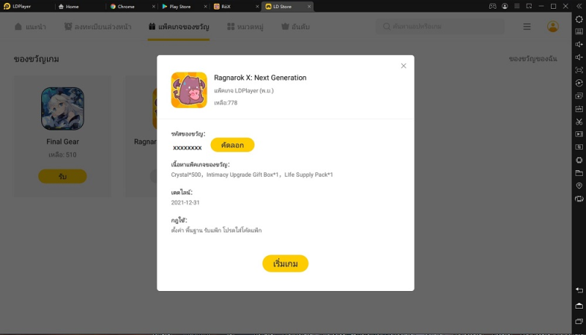
Task: Close the gift code dialog
Action: (404, 66)
